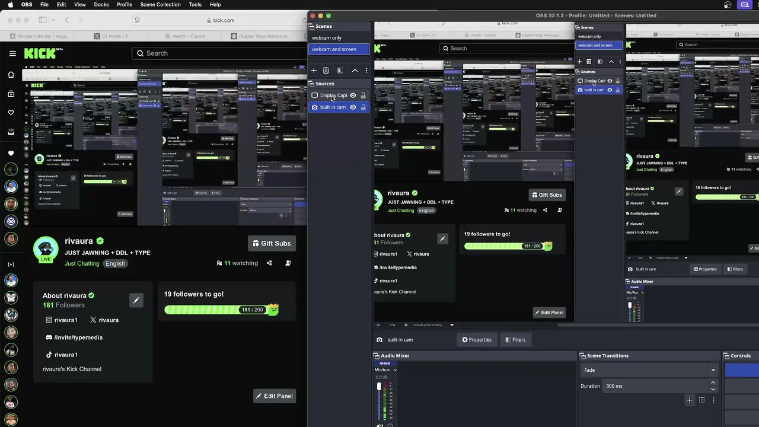Open the Discord /invite/typemedia link
Image resolution: width=759 pixels, height=427 pixels.
pyautogui.click(x=74, y=337)
